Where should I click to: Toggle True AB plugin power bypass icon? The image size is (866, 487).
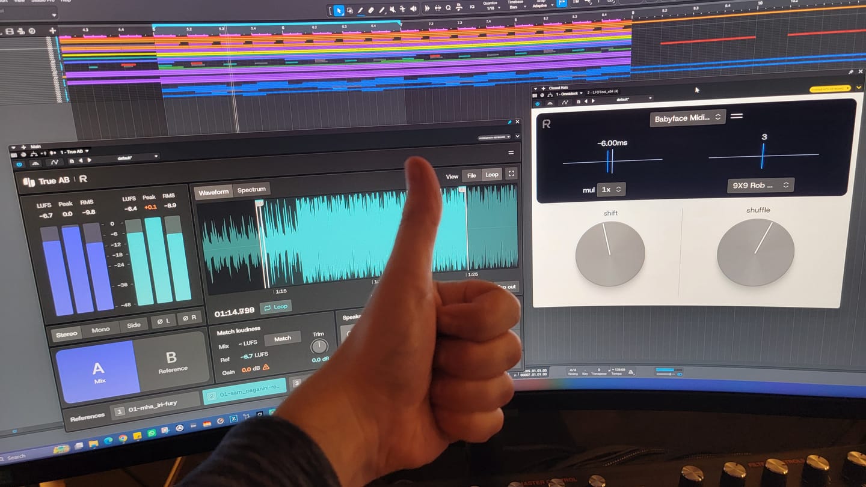click(x=19, y=165)
